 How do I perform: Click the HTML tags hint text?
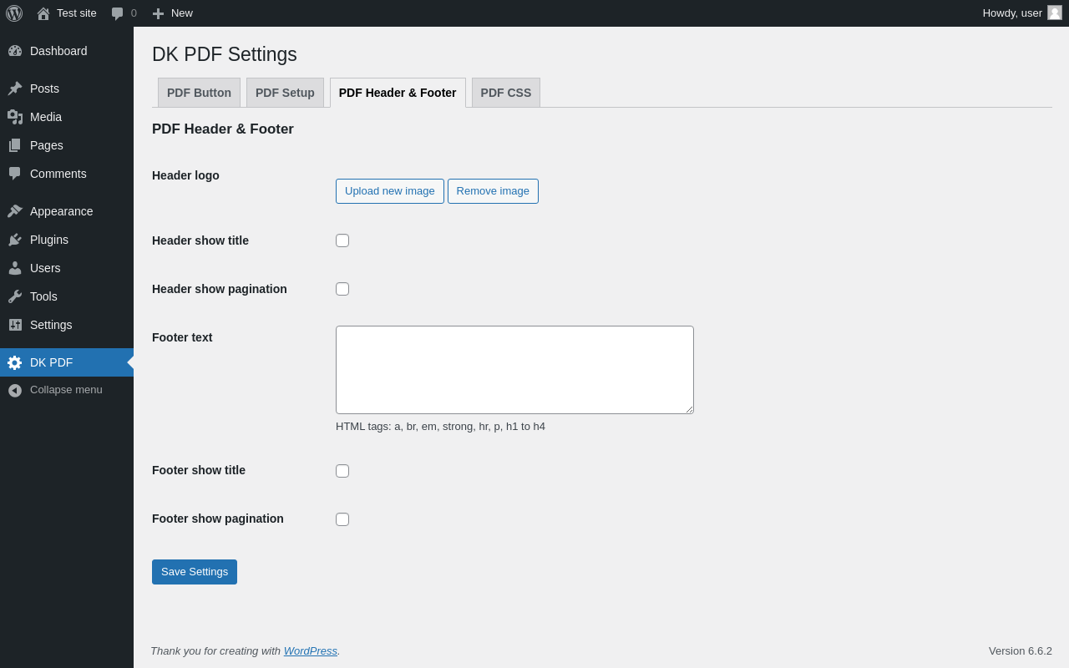pos(440,427)
